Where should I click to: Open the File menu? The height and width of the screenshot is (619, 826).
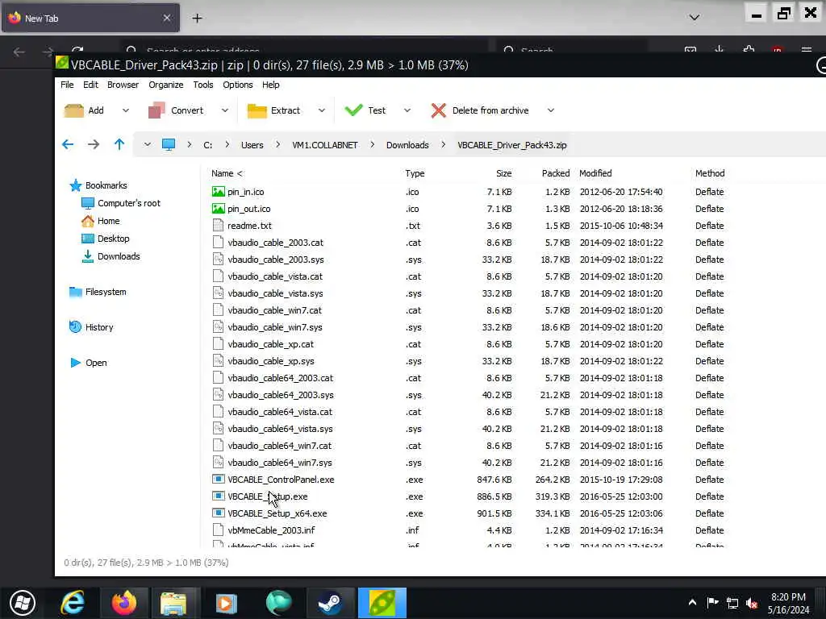coord(67,85)
